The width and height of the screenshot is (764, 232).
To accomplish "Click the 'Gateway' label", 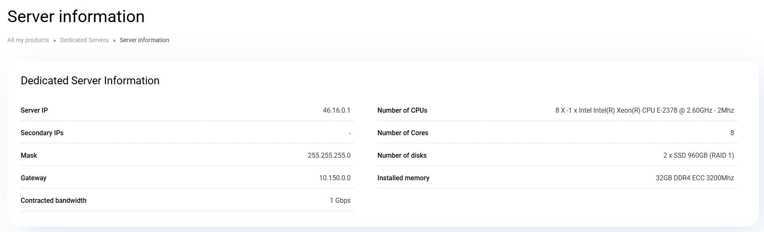I will [33, 178].
